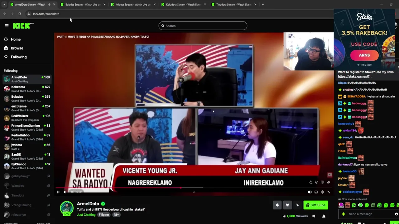Click the search field
Viewport: 399px width, 224px height.
coord(203,26)
